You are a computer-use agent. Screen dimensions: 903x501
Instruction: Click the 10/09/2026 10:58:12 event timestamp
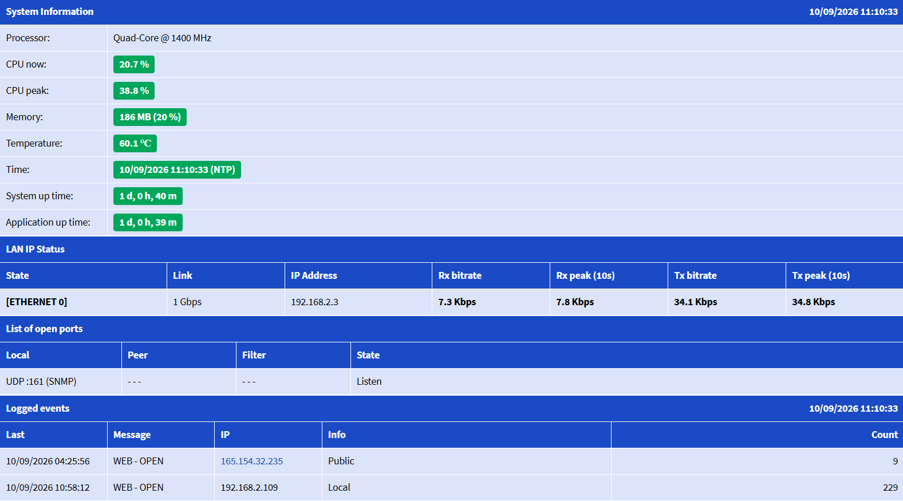tap(48, 487)
